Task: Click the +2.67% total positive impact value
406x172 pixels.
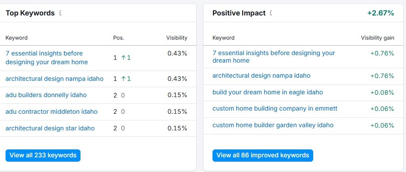Action: pos(381,13)
